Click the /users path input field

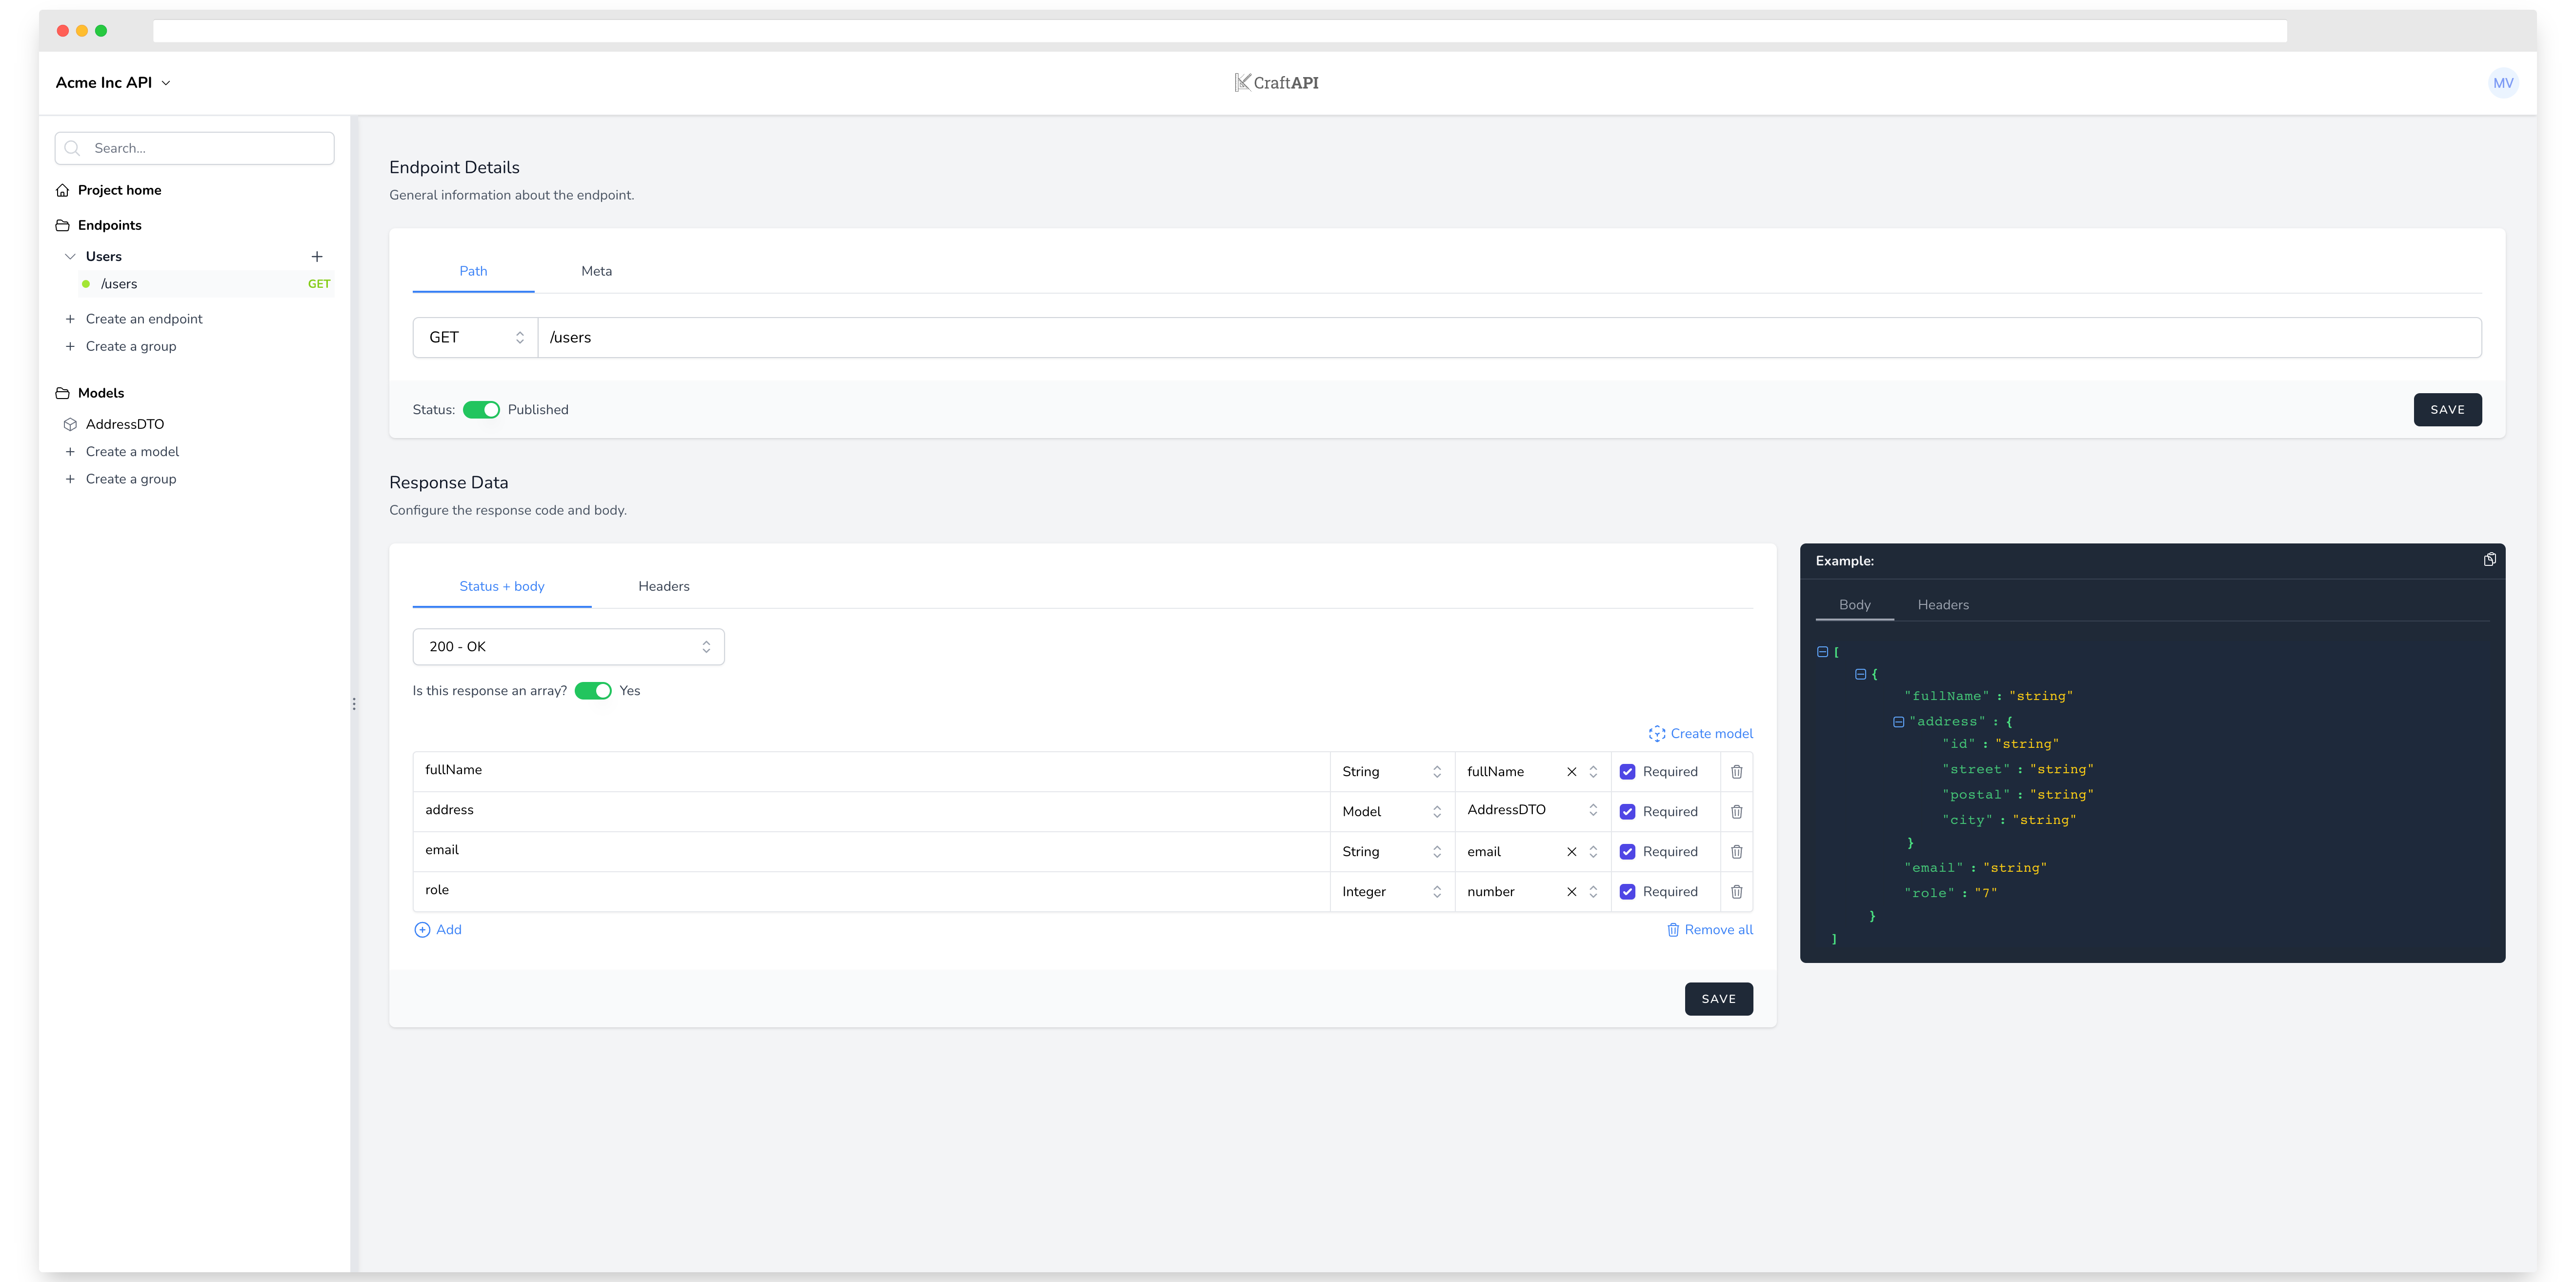tap(1000, 337)
